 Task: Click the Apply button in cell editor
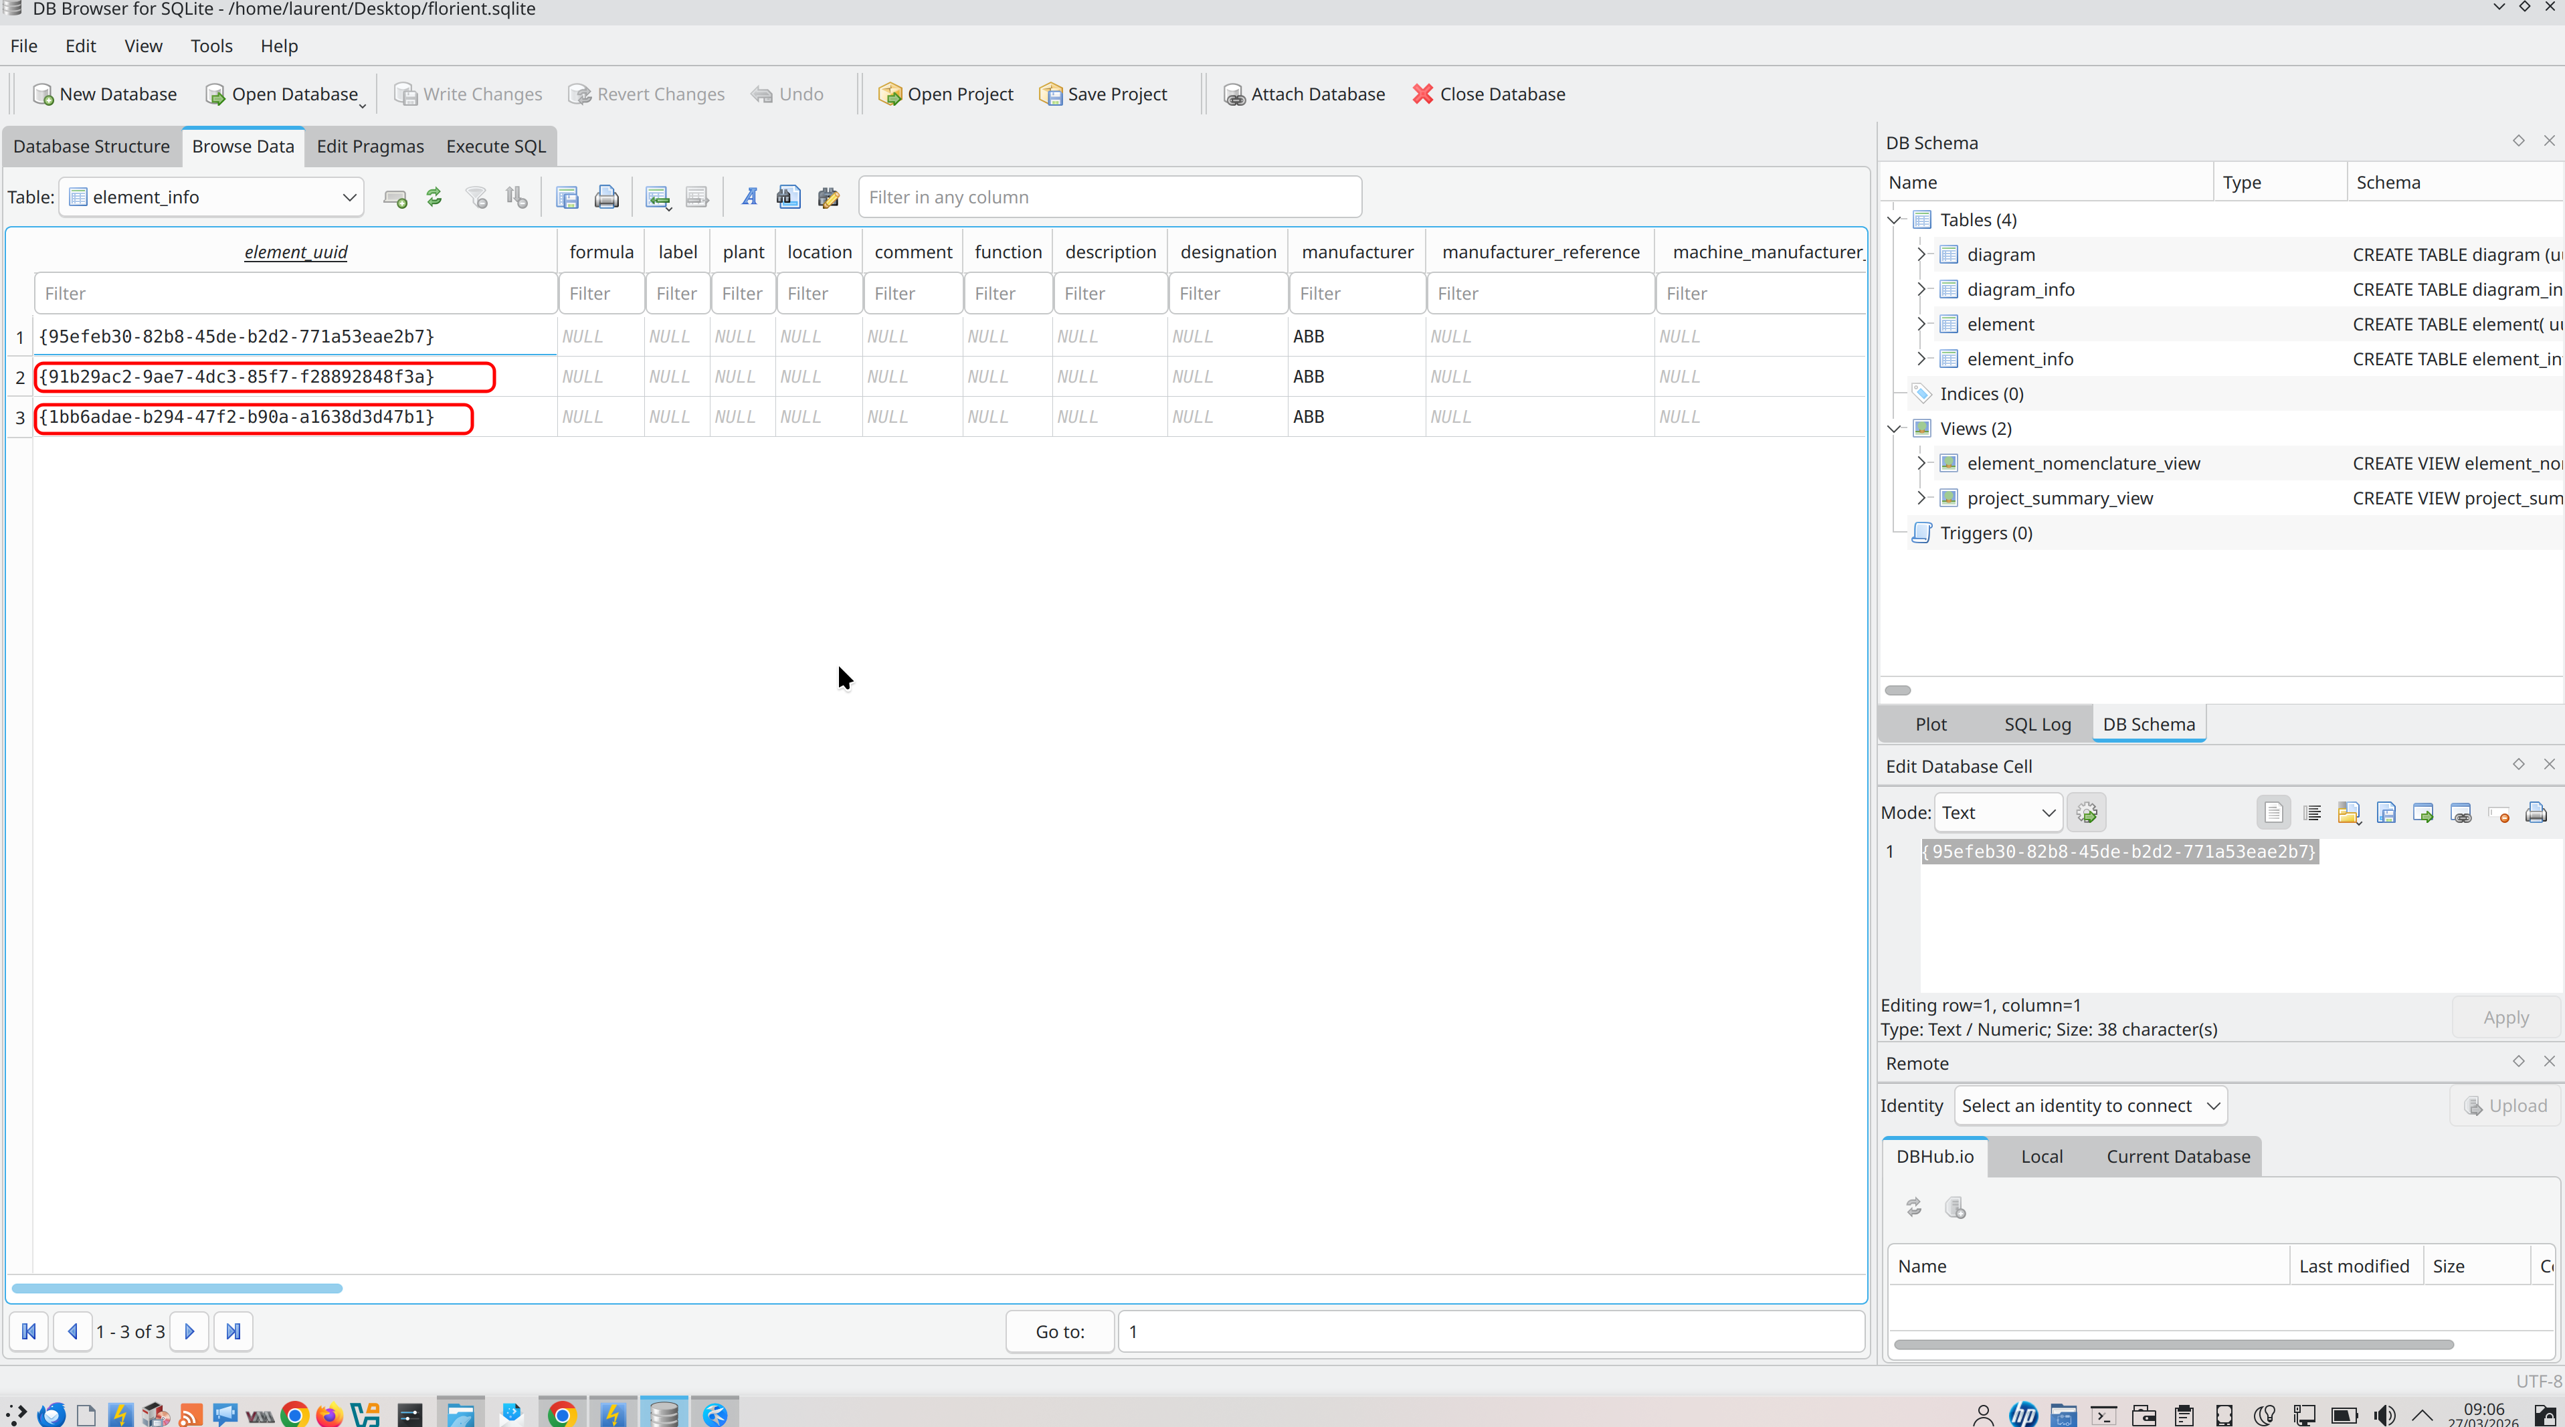(2505, 1017)
